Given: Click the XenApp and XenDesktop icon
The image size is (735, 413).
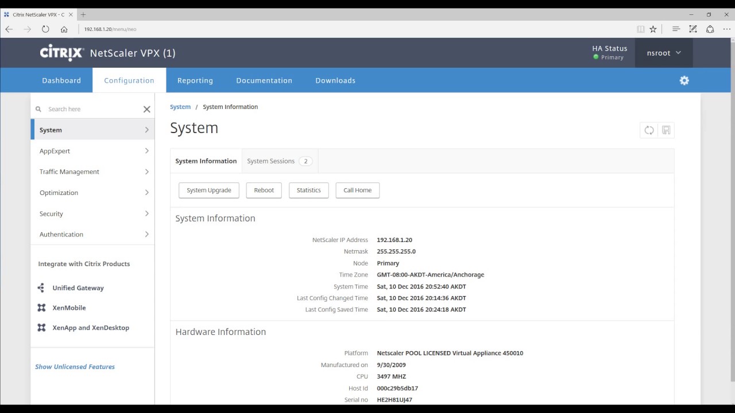Looking at the screenshot, I should pos(41,328).
